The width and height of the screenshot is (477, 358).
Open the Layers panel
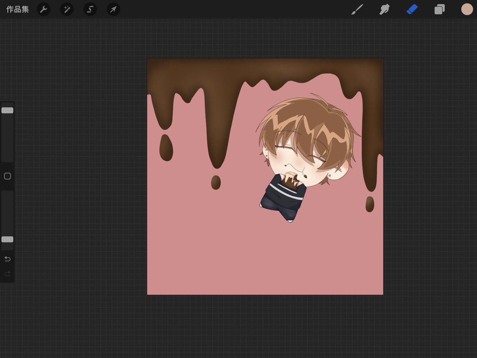[x=440, y=10]
